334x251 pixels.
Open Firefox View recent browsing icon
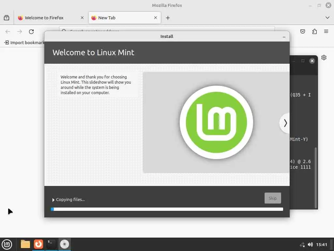(7, 18)
